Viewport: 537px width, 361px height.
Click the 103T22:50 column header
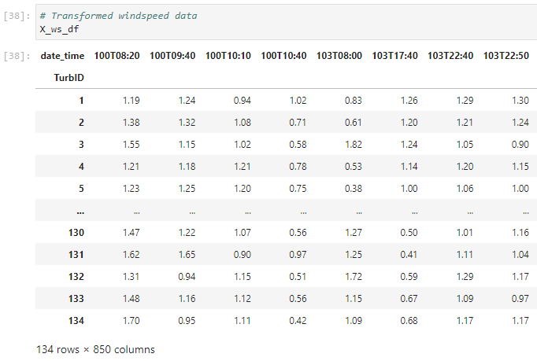(506, 56)
